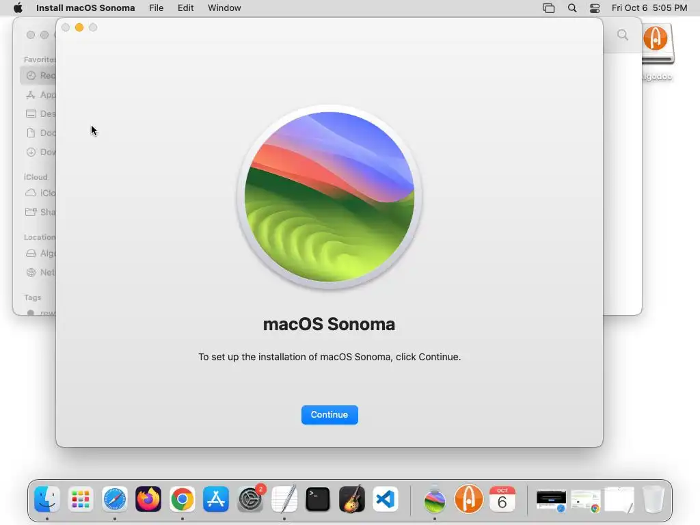Open Calendar from the Dock
Screen dimensions: 700x525
pyautogui.click(x=502, y=499)
